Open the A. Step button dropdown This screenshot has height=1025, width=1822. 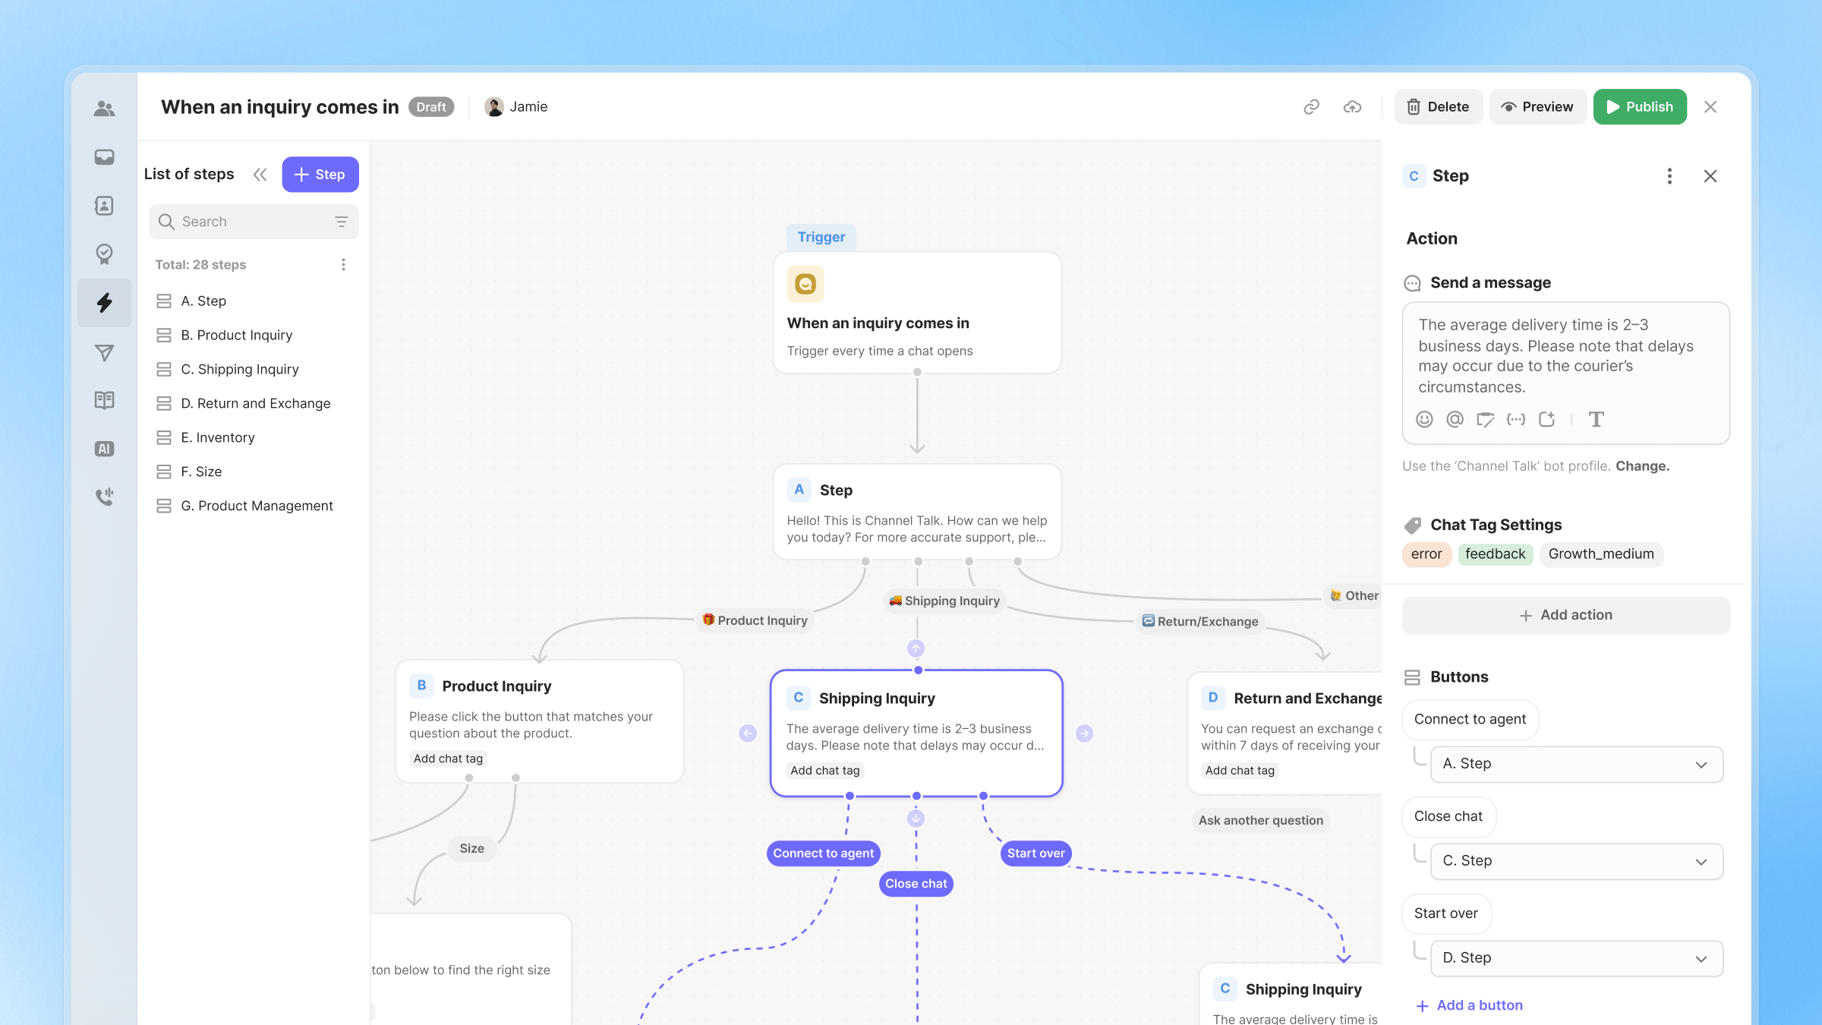[x=1576, y=764]
